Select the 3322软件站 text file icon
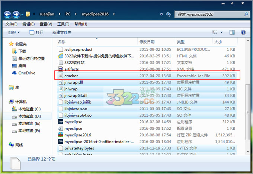This screenshot has width=253, height=174. coord(61,63)
